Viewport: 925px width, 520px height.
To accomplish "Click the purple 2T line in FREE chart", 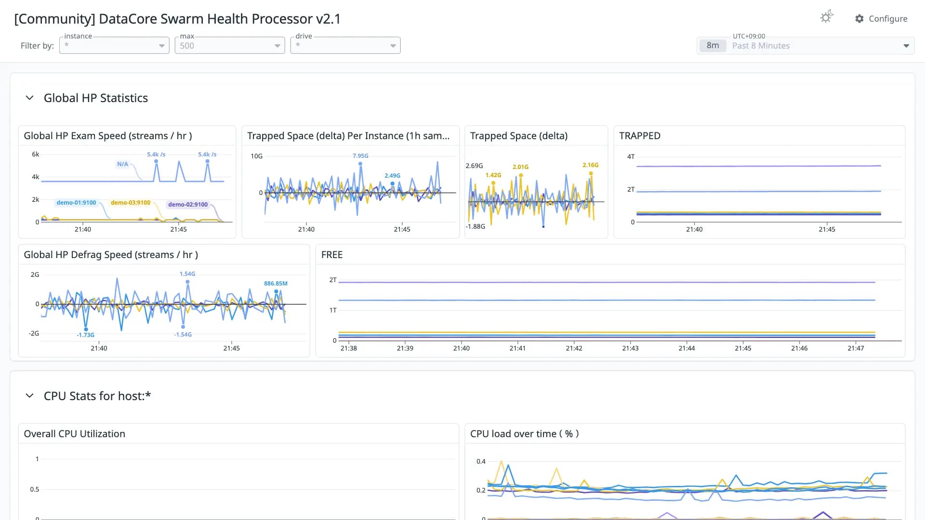I will coord(607,282).
